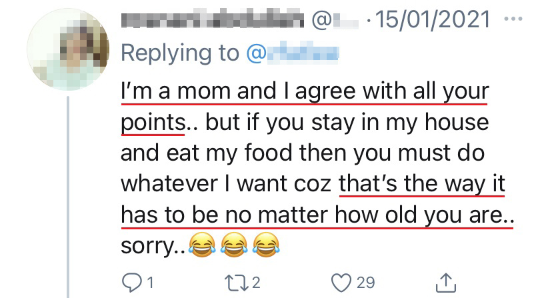This screenshot has width=552, height=298.
Task: Click the last crying-laughing emoji
Action: coord(267,247)
